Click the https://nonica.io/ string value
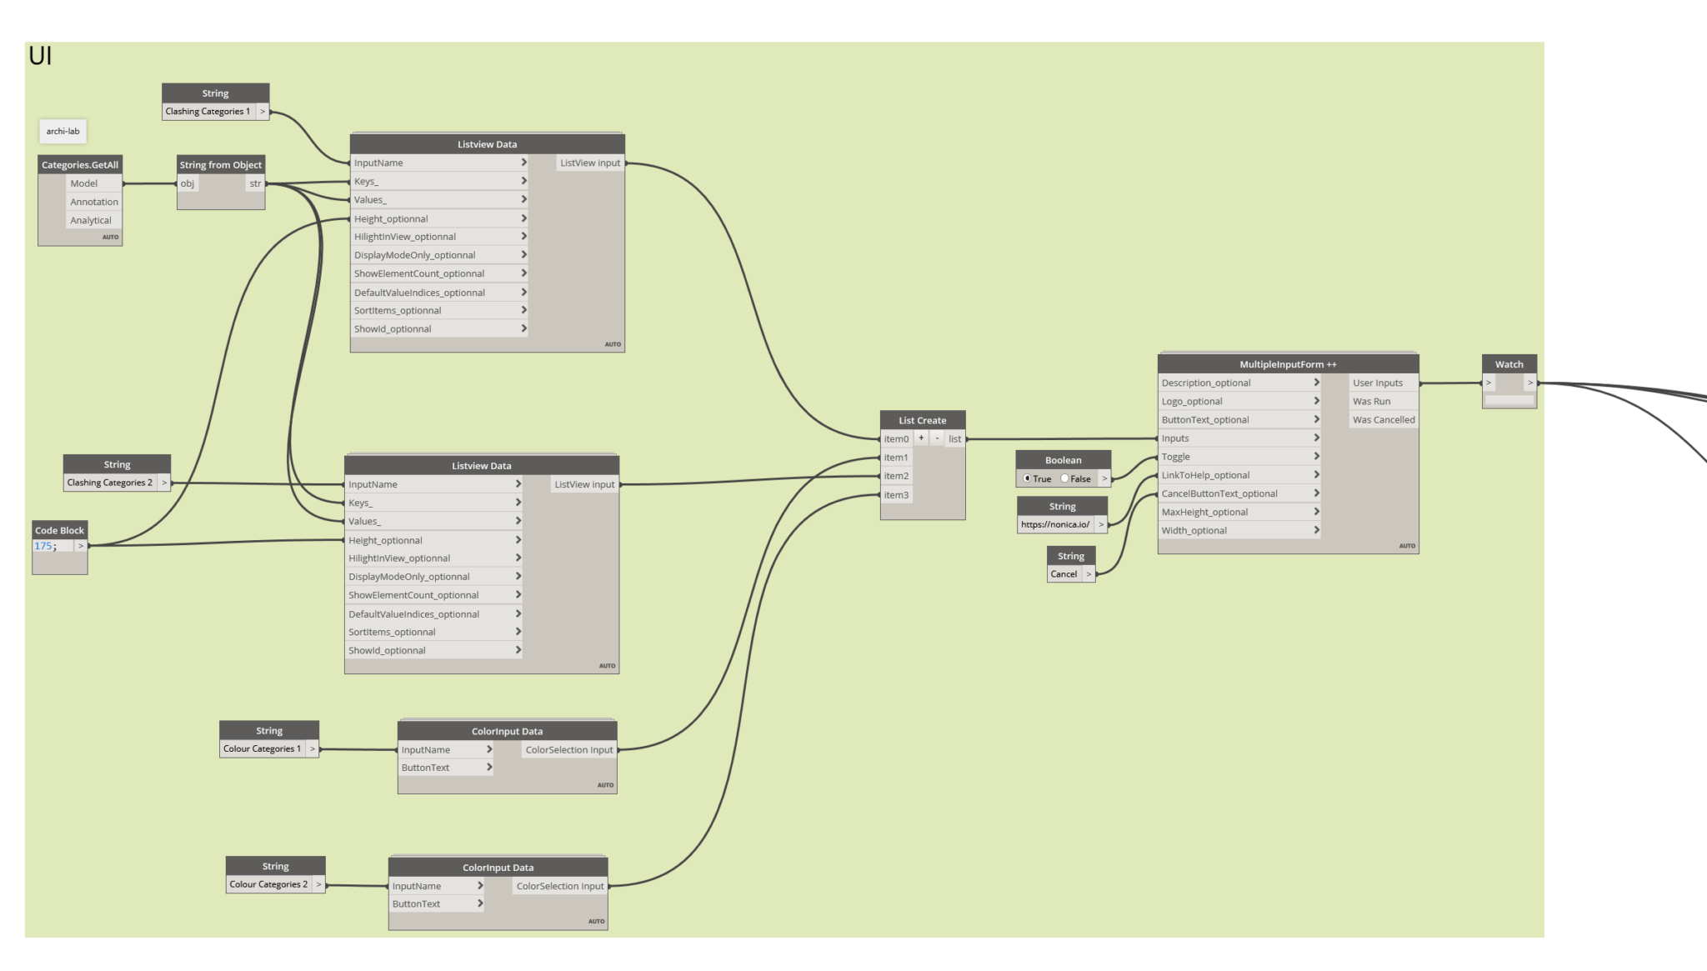This screenshot has height=971, width=1707. [1057, 523]
